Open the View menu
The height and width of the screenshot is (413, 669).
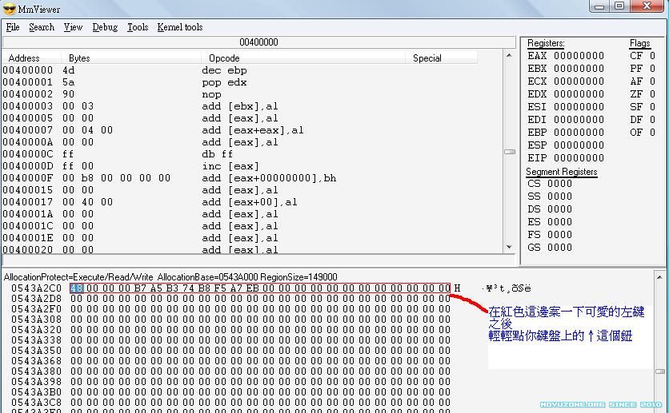pyautogui.click(x=73, y=27)
